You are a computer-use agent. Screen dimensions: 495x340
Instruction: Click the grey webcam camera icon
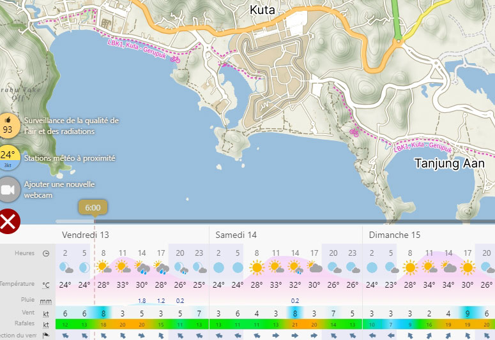[x=8, y=189]
